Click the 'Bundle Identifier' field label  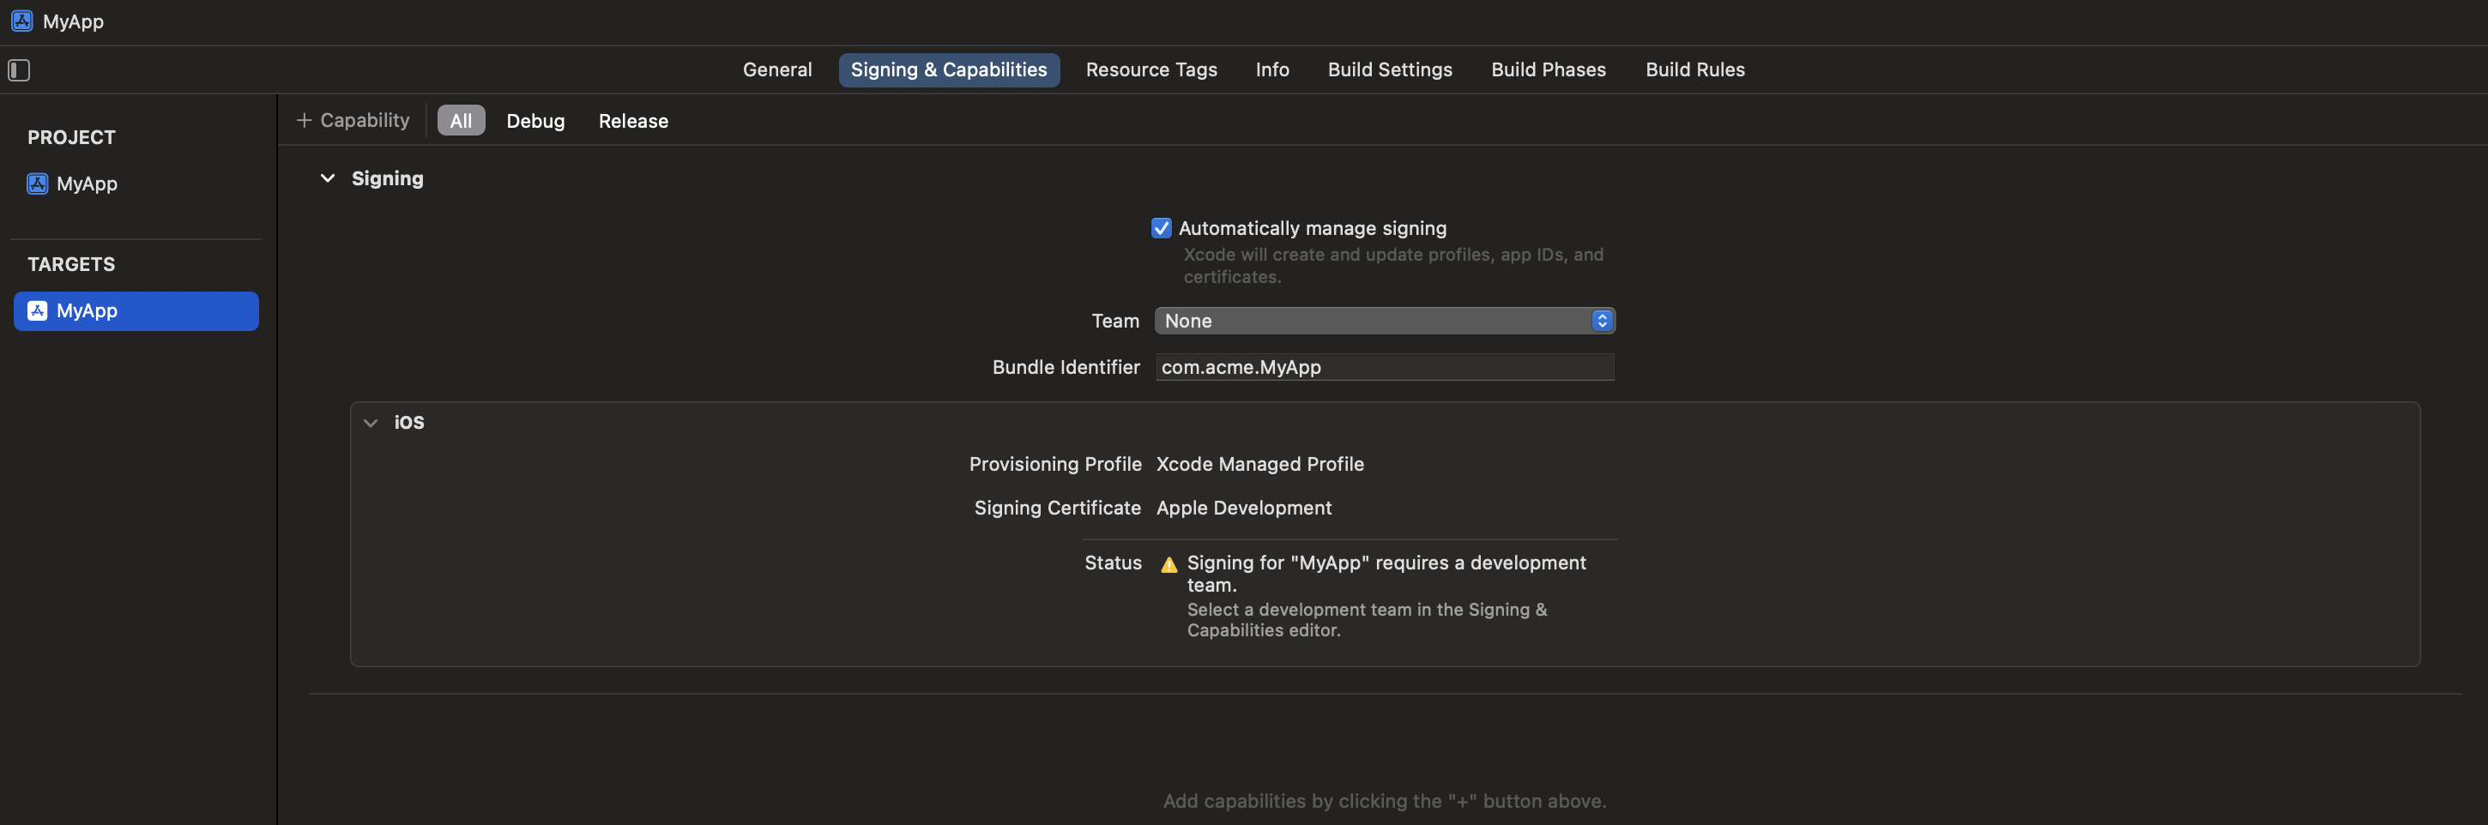[1066, 367]
